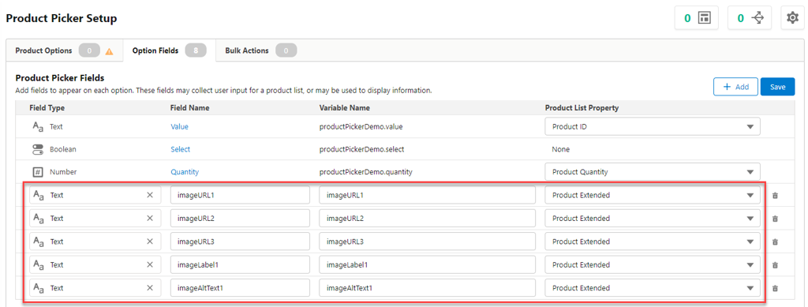Edit the imageURL2 Field Name input
This screenshot has width=808, height=307.
click(x=240, y=219)
